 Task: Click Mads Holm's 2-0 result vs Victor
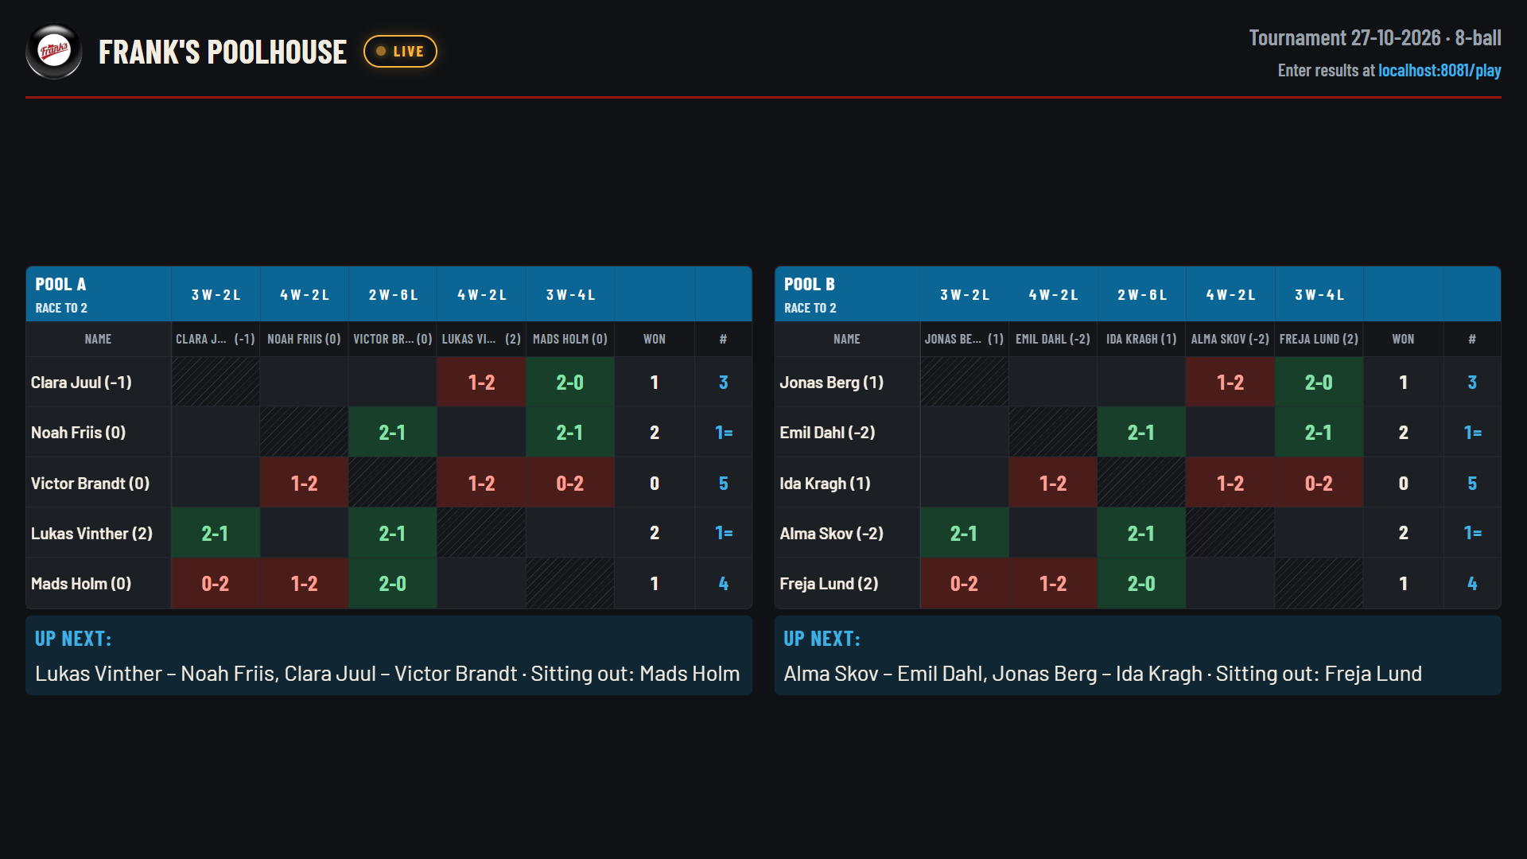pyautogui.click(x=392, y=584)
